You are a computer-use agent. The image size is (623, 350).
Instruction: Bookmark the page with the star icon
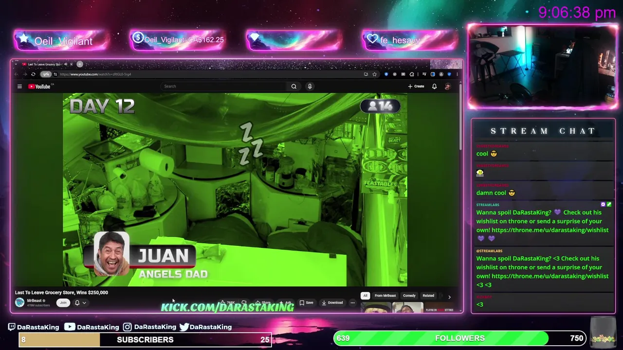[x=374, y=74]
